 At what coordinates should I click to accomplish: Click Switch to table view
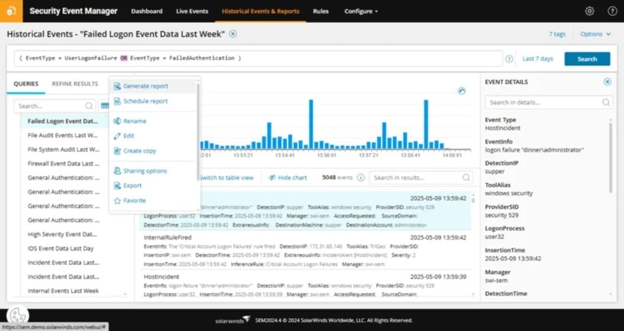point(226,178)
